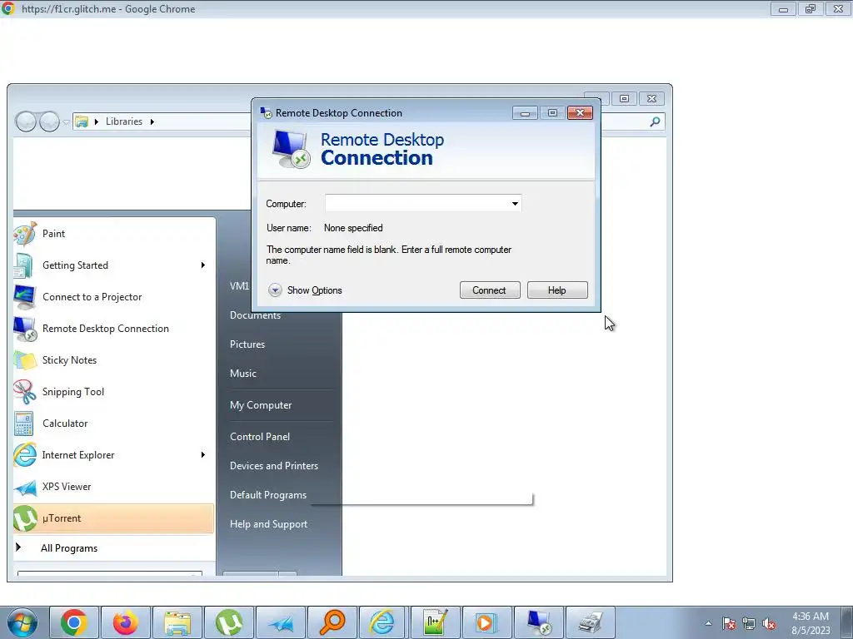Screen dimensions: 853x639
Task: Click the network status tray icon
Action: click(749, 624)
